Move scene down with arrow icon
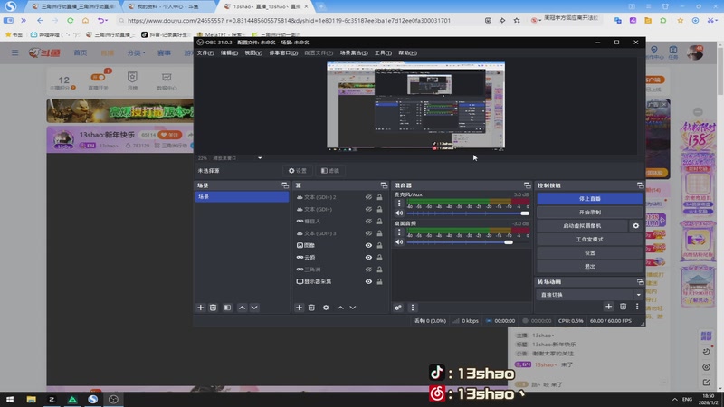Viewport: 724px width, 407px height. coord(254,308)
